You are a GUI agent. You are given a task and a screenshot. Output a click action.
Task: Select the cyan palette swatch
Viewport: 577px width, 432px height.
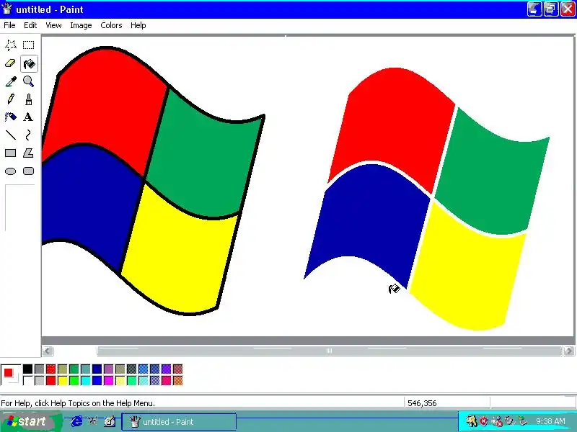pyautogui.click(x=85, y=380)
